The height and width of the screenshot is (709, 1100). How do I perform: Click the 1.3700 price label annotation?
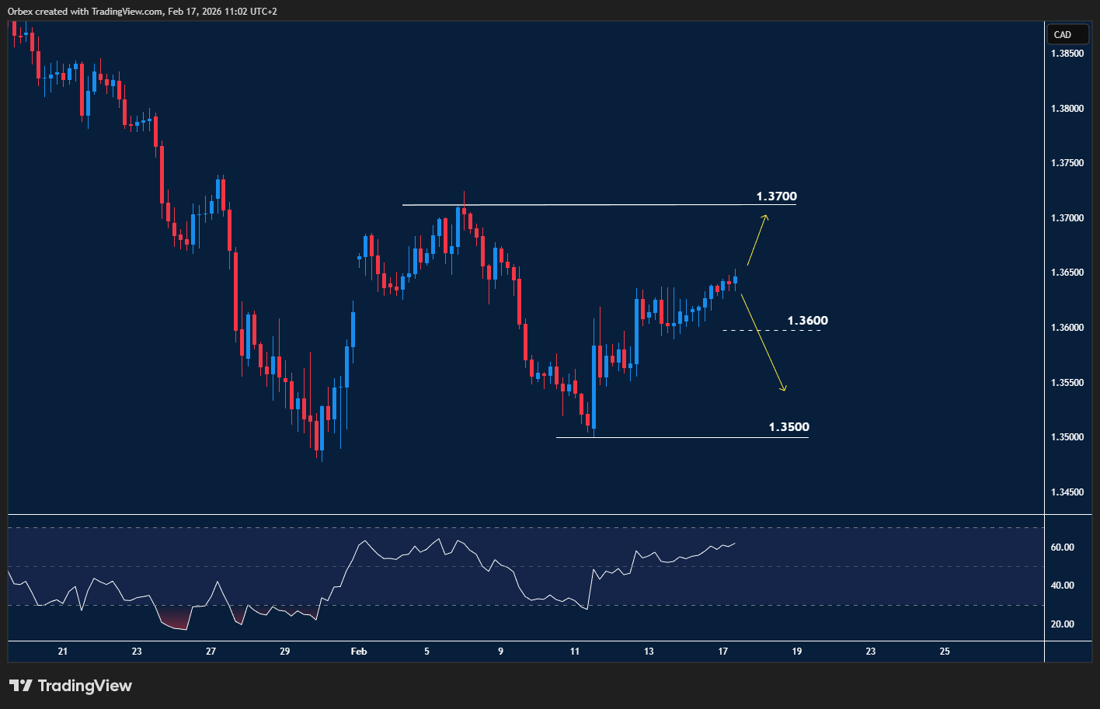click(x=776, y=196)
